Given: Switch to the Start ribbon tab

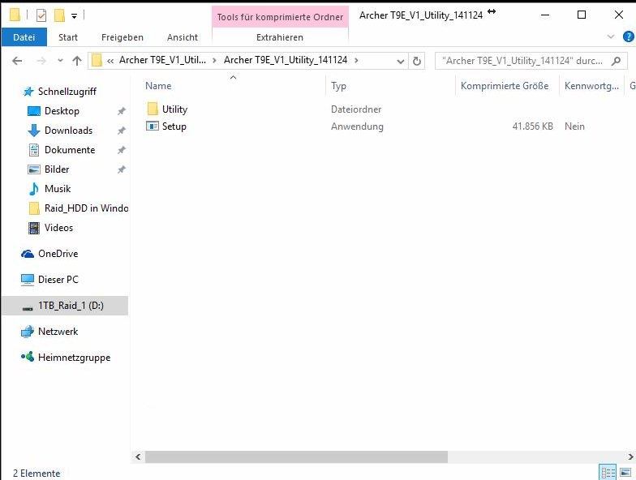Looking at the screenshot, I should tap(68, 37).
